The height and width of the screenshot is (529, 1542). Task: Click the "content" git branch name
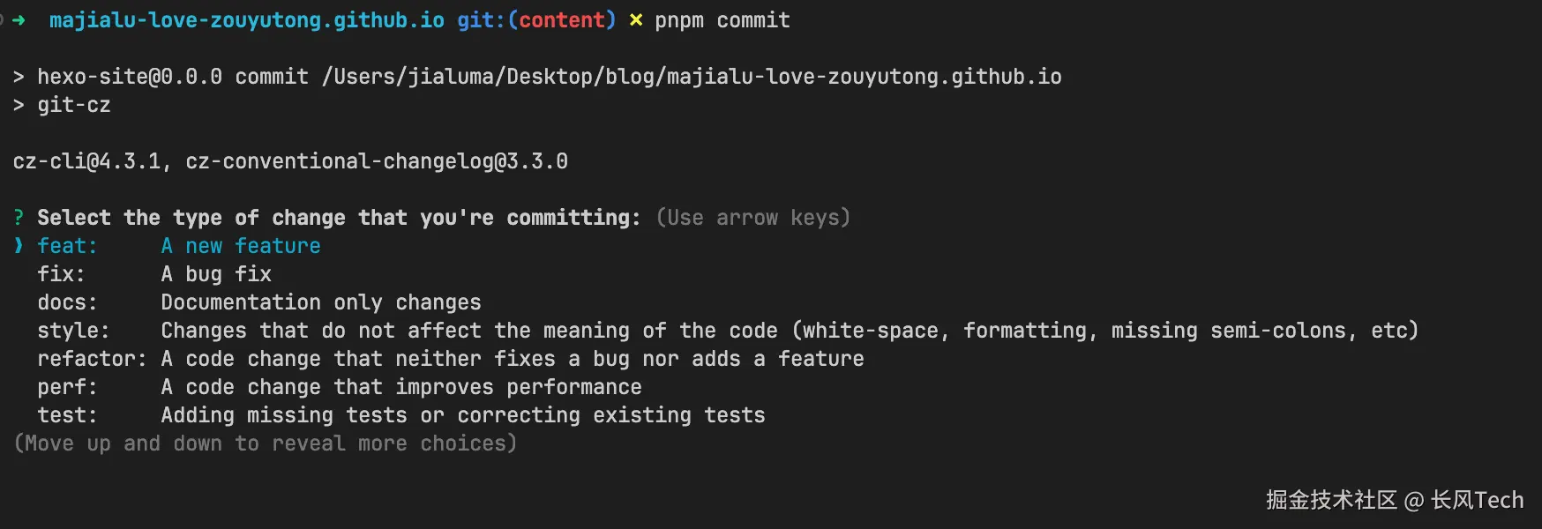point(561,20)
